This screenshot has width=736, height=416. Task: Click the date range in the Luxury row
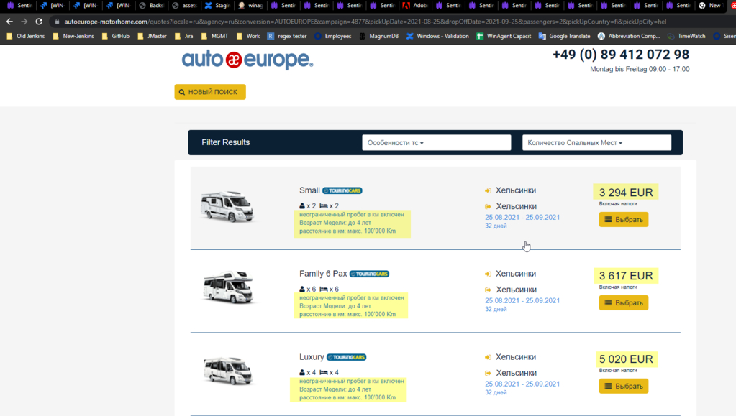point(522,384)
